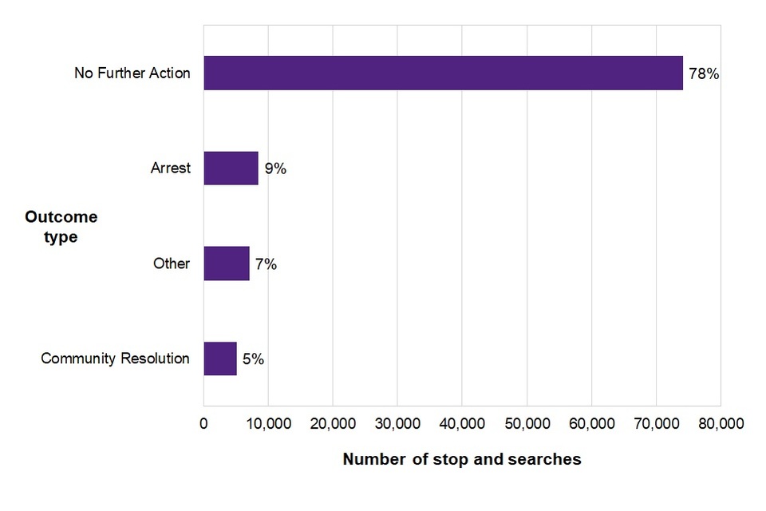766x511 pixels.
Task: Click the 7% data label
Action: coord(267,264)
